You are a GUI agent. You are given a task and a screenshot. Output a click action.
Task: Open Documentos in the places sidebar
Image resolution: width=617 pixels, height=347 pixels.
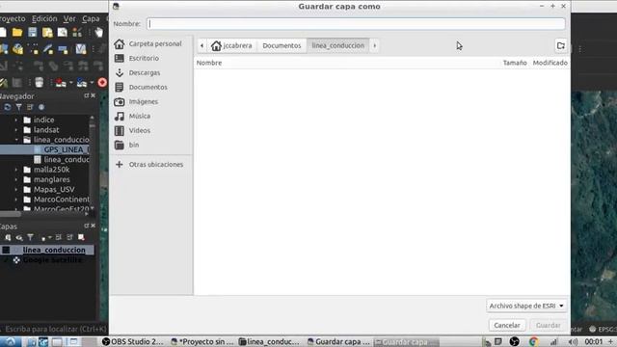(x=151, y=87)
